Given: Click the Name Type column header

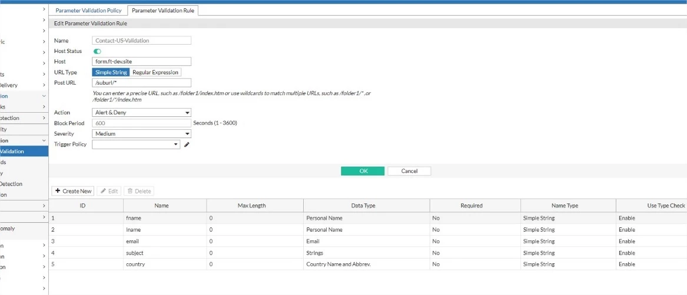Looking at the screenshot, I should click(568, 206).
